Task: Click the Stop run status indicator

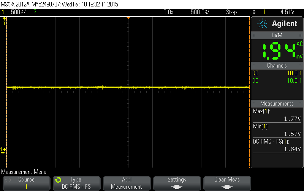Action: pyautogui.click(x=231, y=12)
